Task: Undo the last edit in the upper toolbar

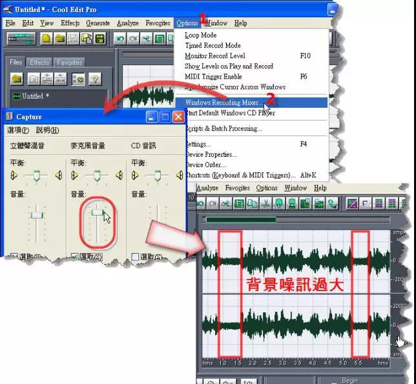Action: [120, 39]
